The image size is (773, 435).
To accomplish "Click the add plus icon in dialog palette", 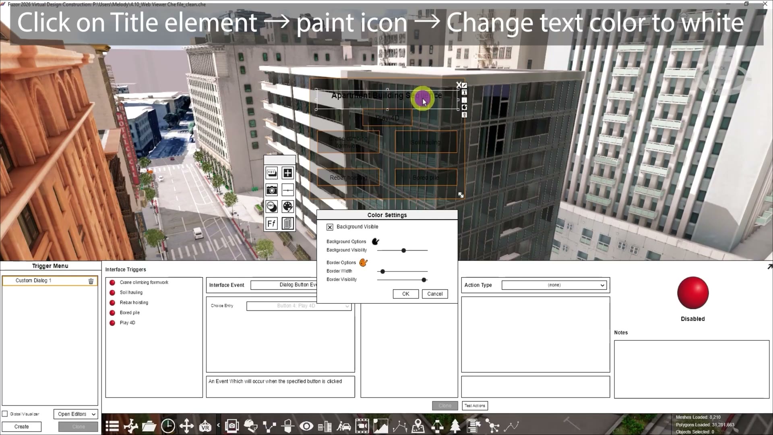I will click(x=287, y=173).
